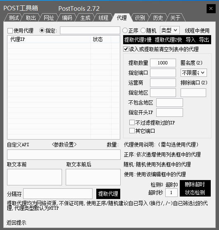Tick the 不过滤提取过的IP checkbox
Image resolution: width=219 pixels, height=230 pixels.
(x=132, y=122)
